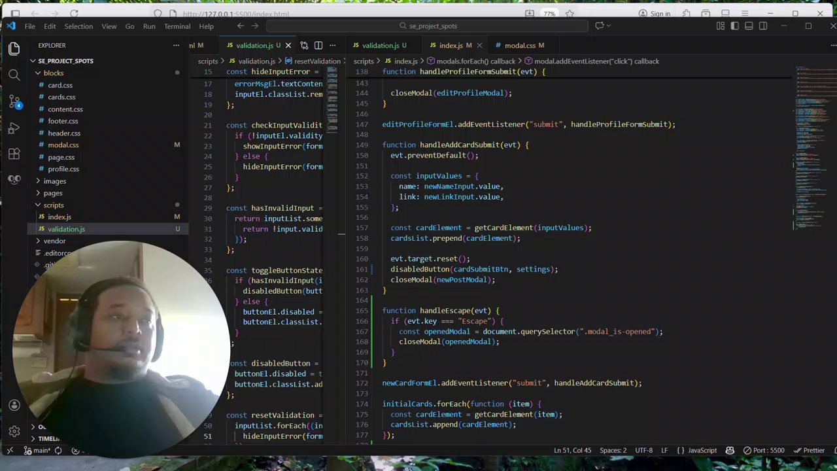Close the index.js tab

479,45
